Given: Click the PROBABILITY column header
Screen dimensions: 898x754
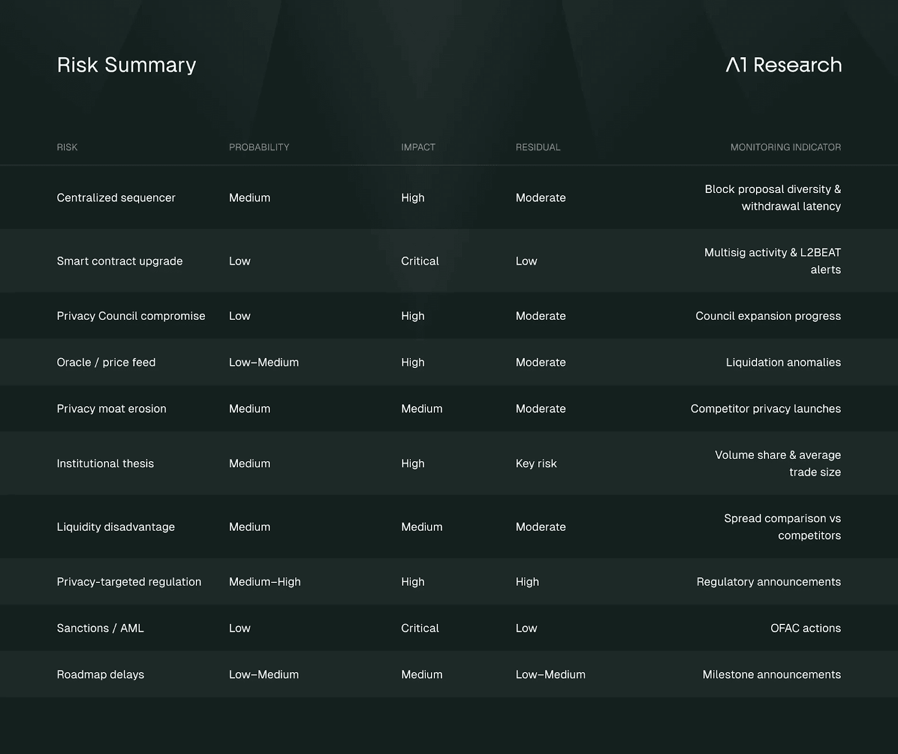Looking at the screenshot, I should click(259, 147).
